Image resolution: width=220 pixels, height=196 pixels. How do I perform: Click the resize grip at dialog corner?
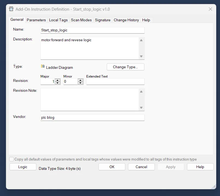pos(214,187)
